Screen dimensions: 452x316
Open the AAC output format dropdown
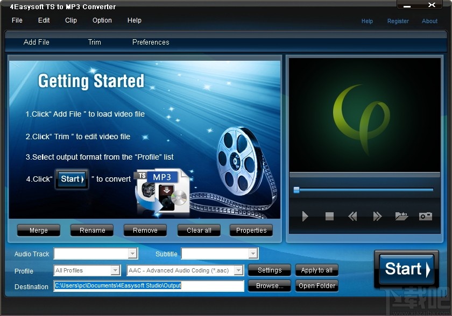239,270
